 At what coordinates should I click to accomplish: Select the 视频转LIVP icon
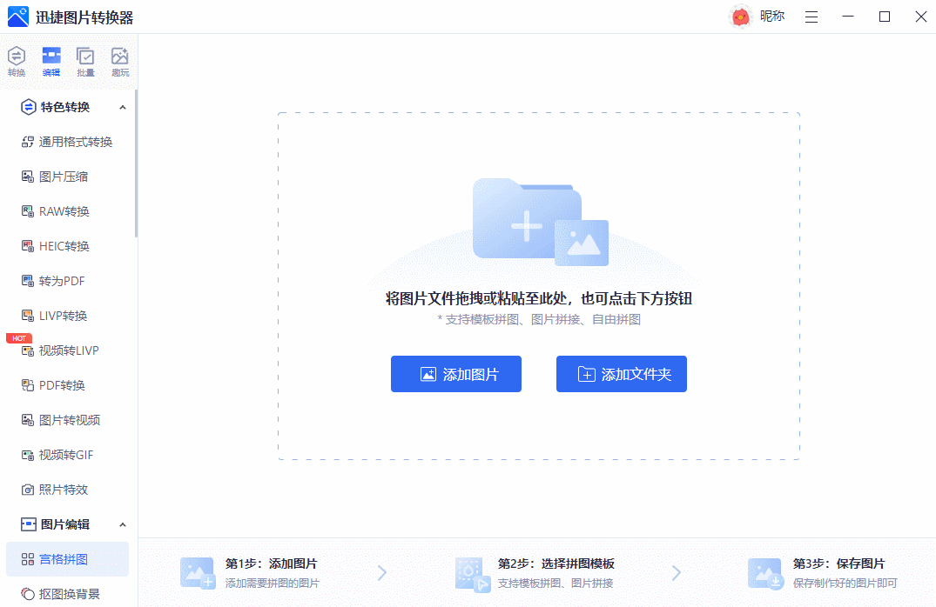pos(28,350)
